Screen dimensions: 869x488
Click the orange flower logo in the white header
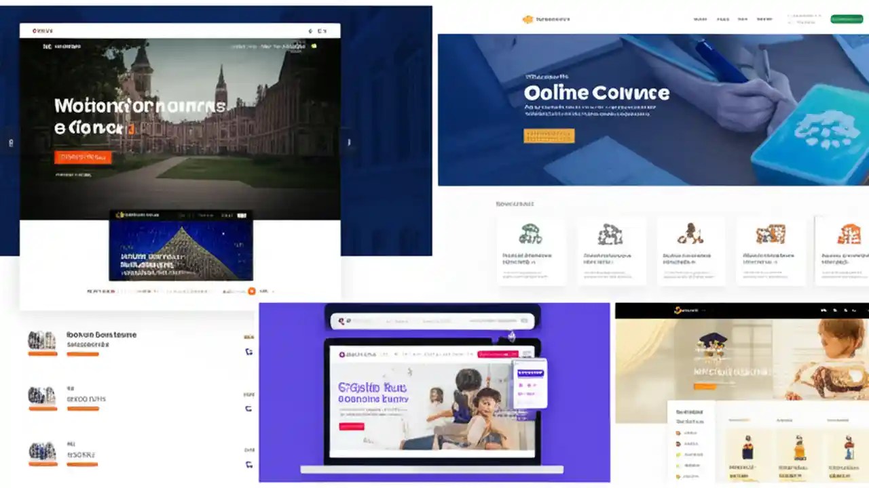pos(528,19)
